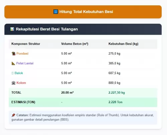167x135 pixels.
Task: Click the Kolom building icon
Action: [13, 83]
